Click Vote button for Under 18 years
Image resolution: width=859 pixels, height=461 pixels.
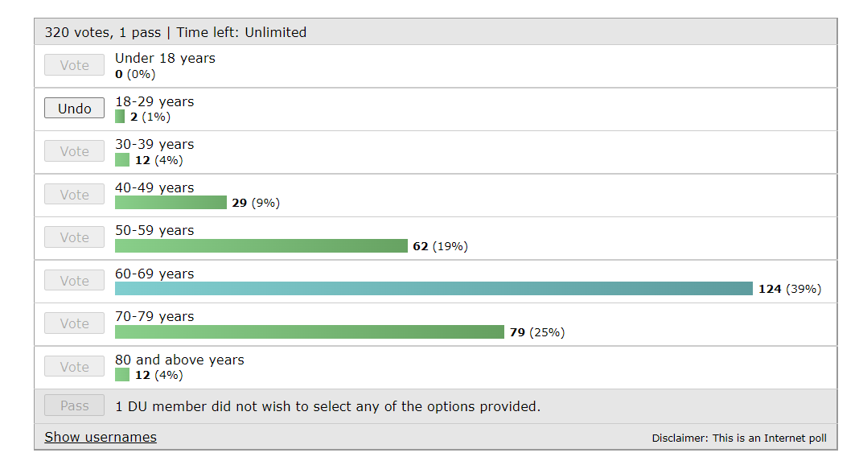(74, 65)
